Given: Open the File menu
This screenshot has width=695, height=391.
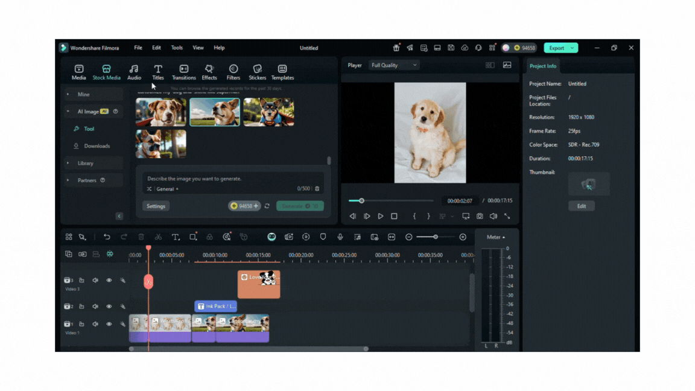Looking at the screenshot, I should [138, 48].
